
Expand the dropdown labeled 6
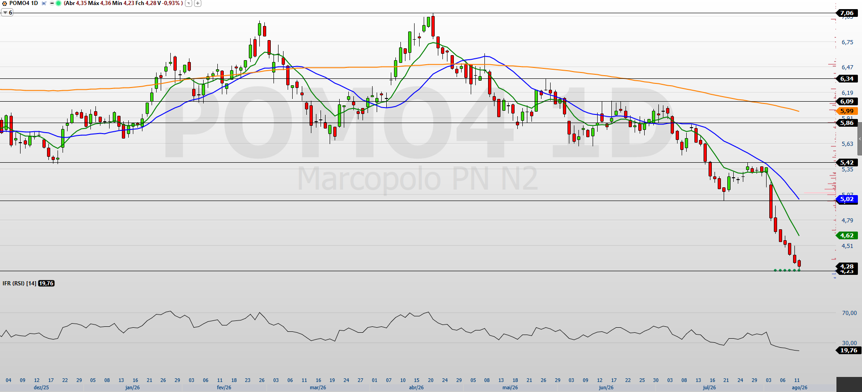coord(7,13)
